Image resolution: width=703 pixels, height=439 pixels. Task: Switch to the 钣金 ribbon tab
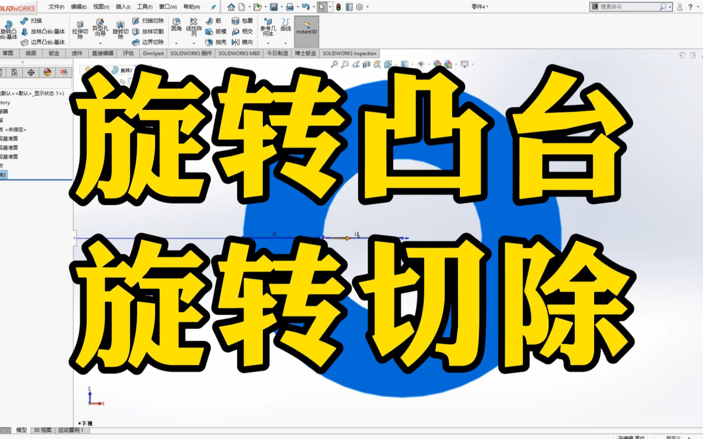coord(54,53)
